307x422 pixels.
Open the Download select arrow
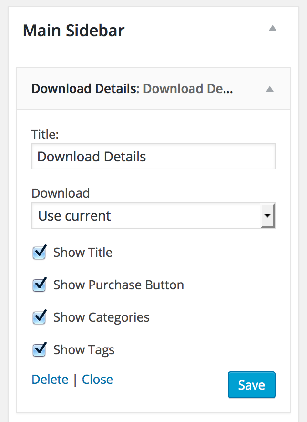pos(267,216)
